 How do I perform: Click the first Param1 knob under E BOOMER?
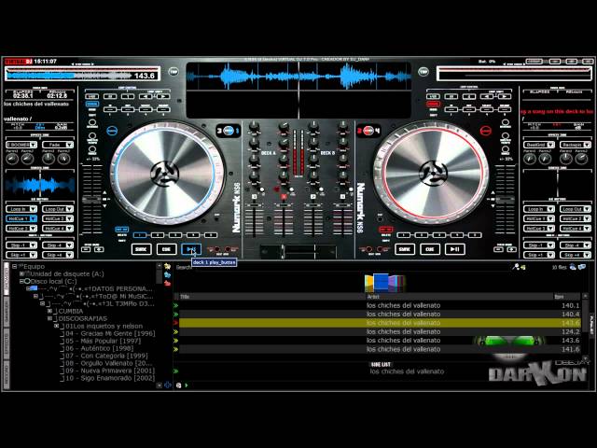pyautogui.click(x=12, y=159)
